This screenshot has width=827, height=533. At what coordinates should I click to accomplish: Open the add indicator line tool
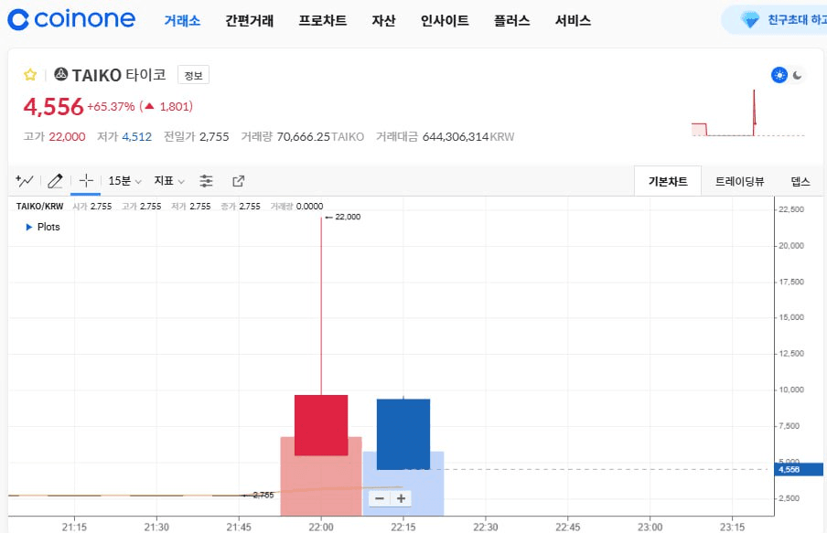(x=25, y=181)
